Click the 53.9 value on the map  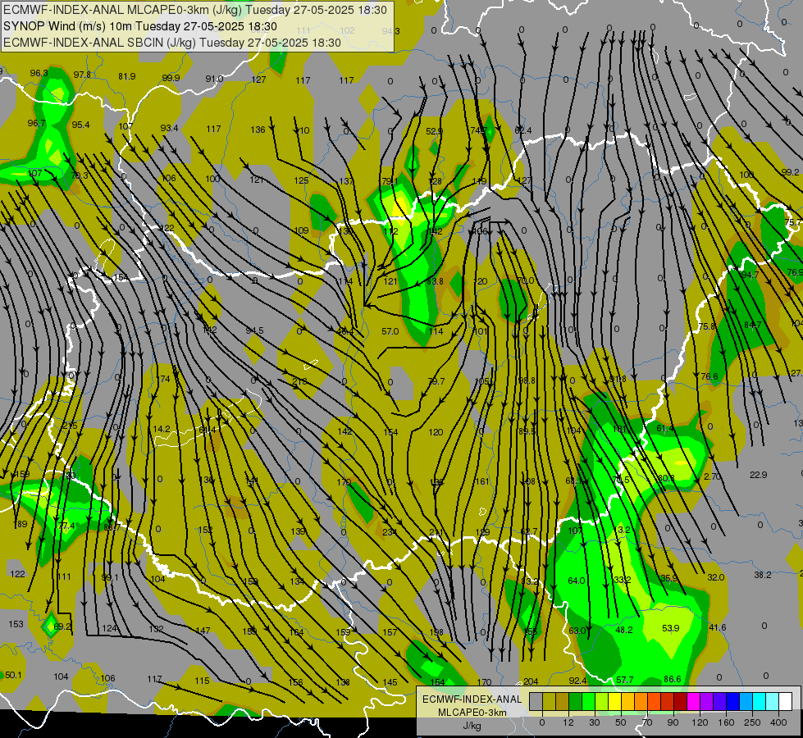[671, 628]
